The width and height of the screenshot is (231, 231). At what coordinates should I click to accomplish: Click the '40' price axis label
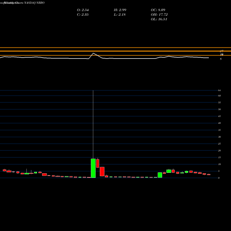click(x=219, y=123)
